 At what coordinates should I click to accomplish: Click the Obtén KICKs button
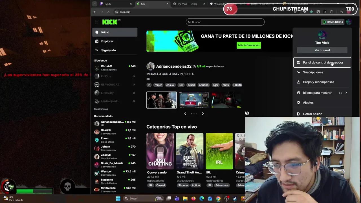point(333,22)
